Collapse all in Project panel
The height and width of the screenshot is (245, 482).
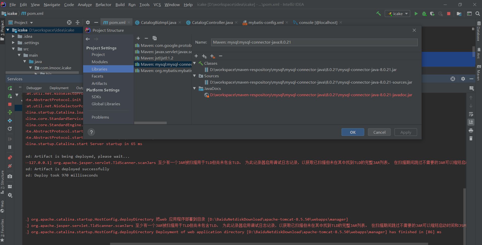(78, 22)
